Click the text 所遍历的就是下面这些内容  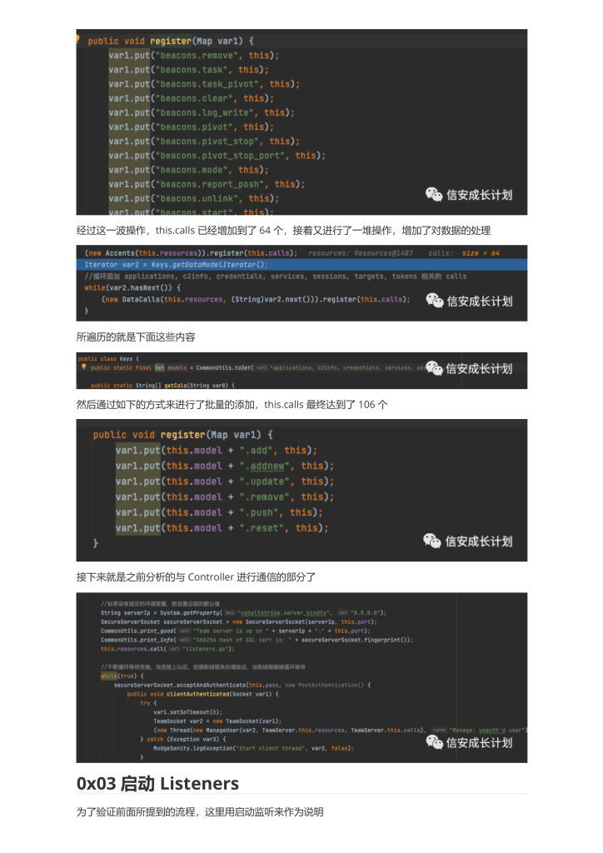[136, 337]
